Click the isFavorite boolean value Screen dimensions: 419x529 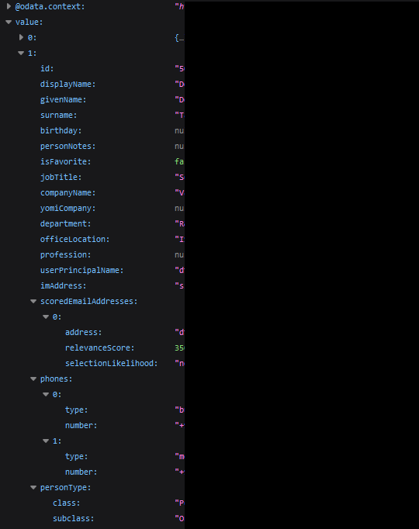tap(179, 161)
